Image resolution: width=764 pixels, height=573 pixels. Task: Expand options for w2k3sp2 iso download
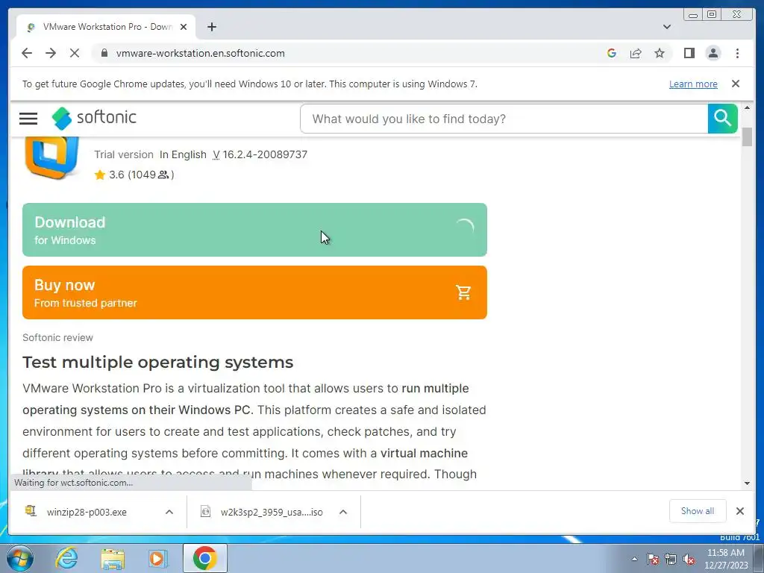tap(343, 512)
